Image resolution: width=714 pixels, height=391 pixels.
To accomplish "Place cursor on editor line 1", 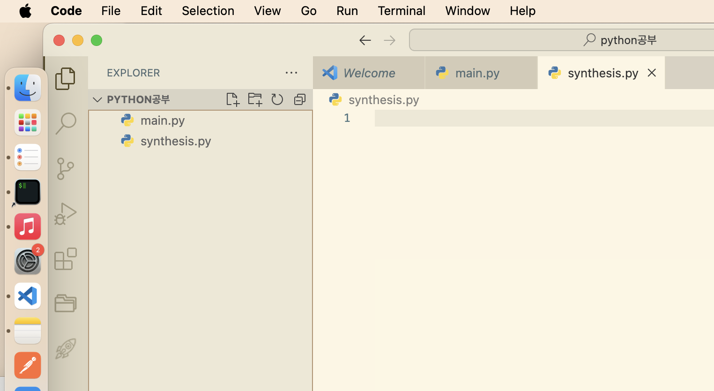I will 543,118.
